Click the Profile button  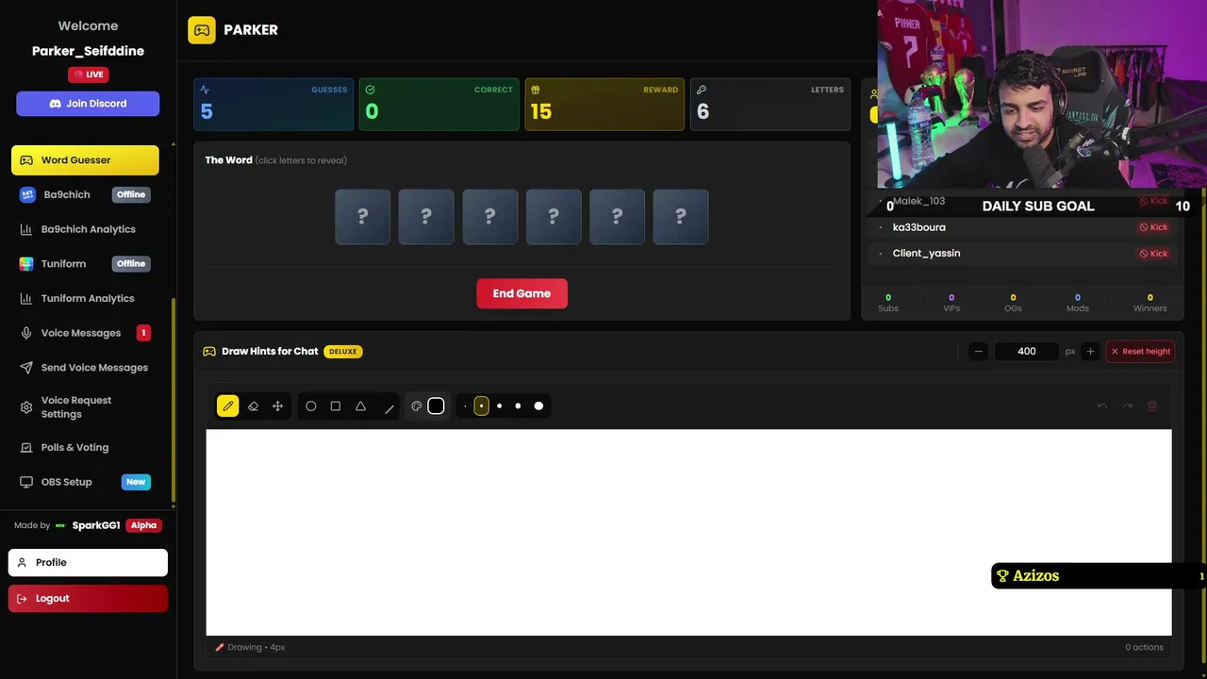[88, 562]
